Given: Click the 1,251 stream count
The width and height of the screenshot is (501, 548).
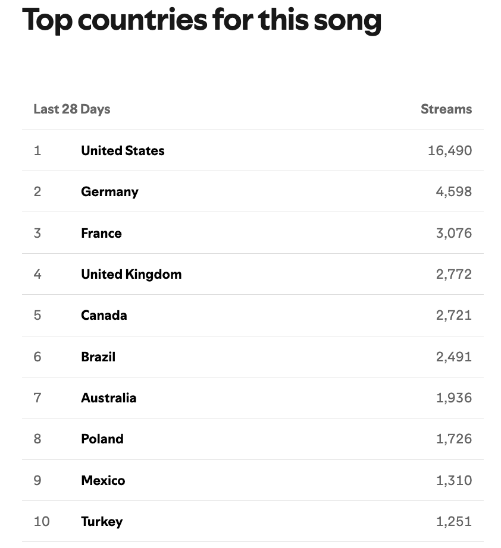Looking at the screenshot, I should (x=453, y=521).
